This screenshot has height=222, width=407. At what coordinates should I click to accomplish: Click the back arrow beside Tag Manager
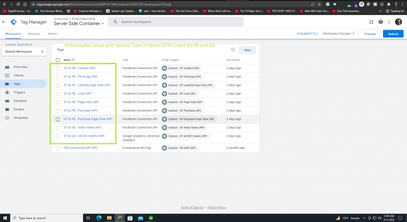[3, 22]
